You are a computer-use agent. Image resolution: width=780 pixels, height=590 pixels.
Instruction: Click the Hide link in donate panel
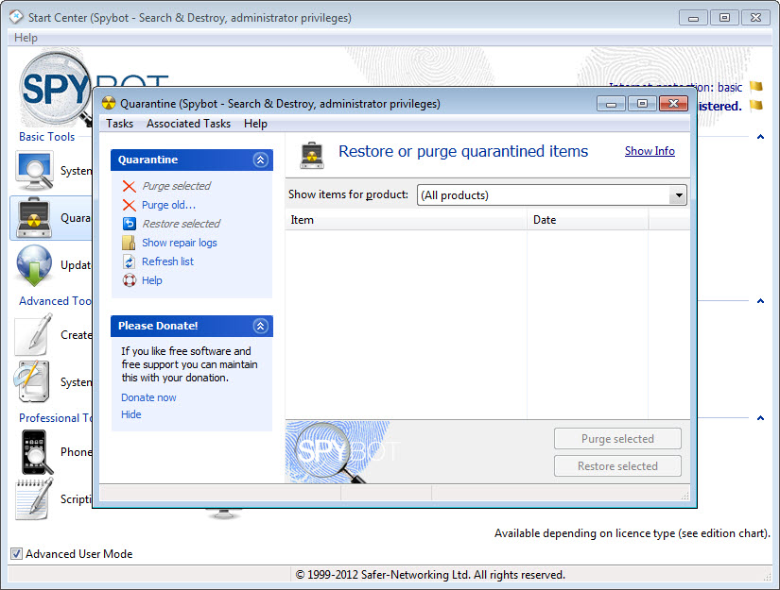(x=130, y=414)
